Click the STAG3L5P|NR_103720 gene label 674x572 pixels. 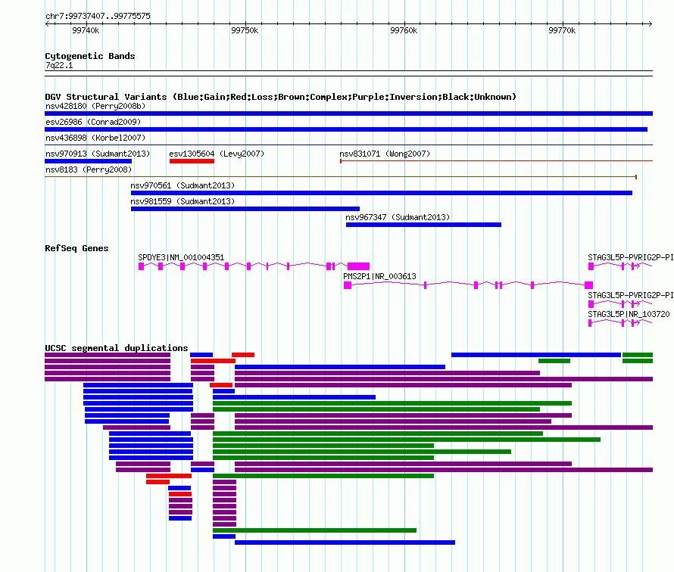(629, 314)
